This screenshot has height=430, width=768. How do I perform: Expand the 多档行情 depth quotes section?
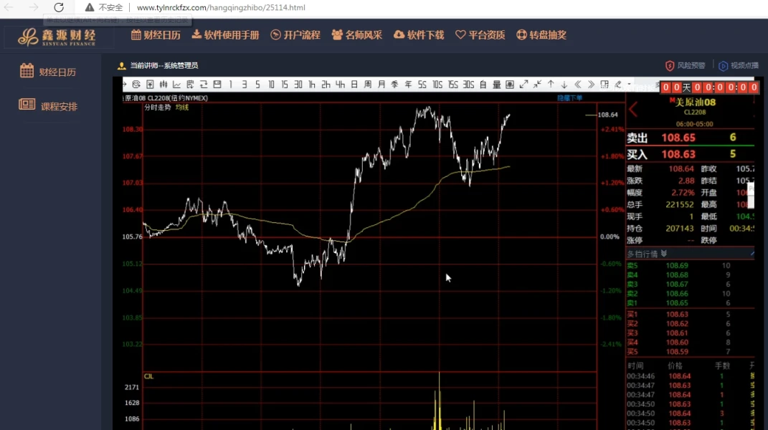[663, 254]
